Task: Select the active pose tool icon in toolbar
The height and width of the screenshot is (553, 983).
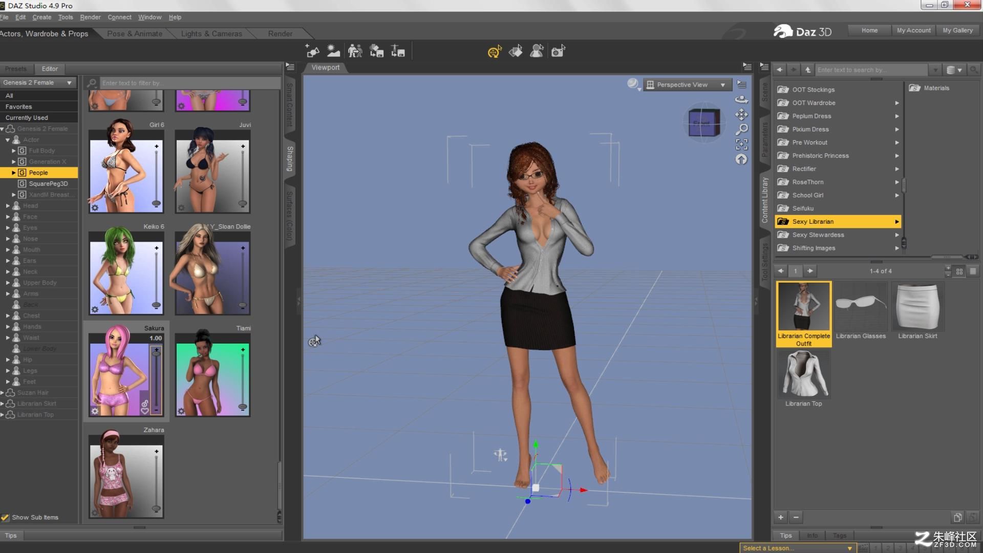Action: click(494, 51)
